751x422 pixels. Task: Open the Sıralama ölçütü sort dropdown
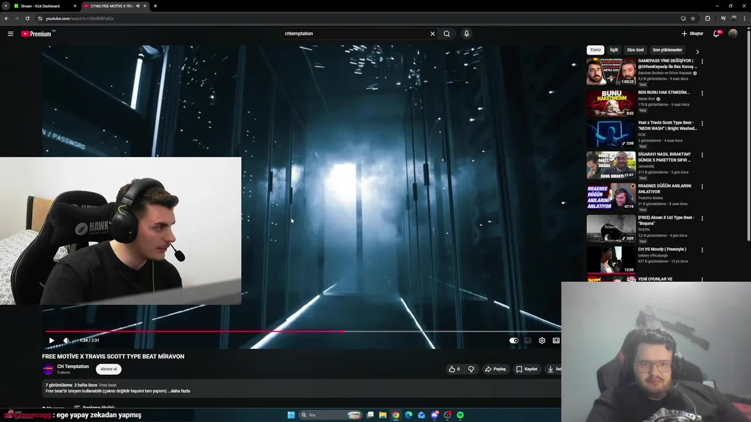pos(94,407)
